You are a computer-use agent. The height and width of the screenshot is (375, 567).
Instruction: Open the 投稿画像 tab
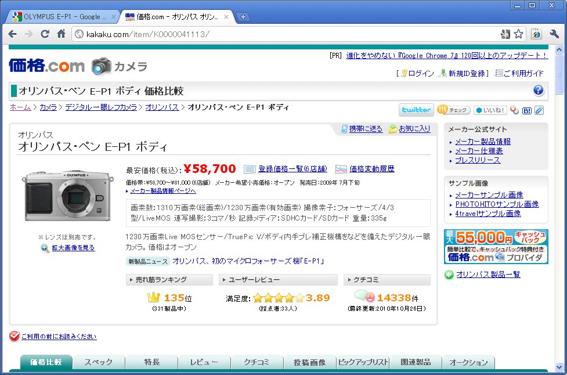[309, 362]
